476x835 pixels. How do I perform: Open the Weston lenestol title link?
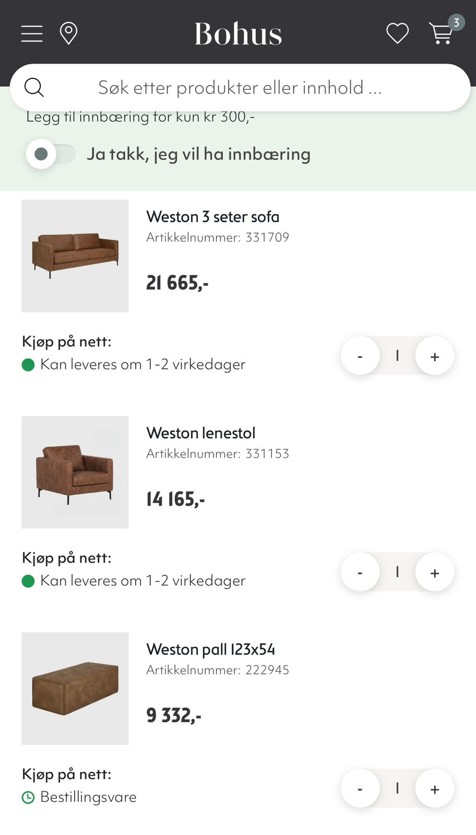coord(201,433)
